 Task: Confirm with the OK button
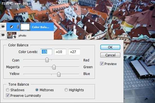coord(110,47)
